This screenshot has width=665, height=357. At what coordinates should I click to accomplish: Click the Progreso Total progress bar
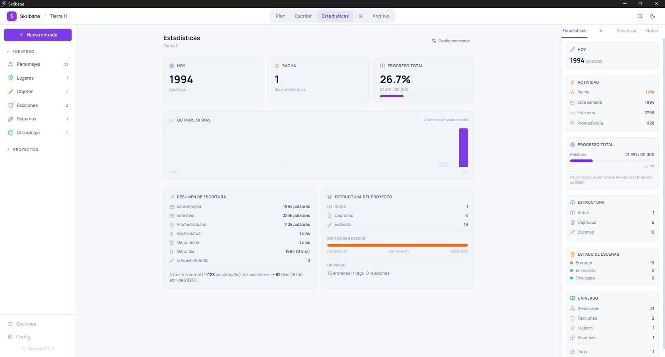(424, 96)
